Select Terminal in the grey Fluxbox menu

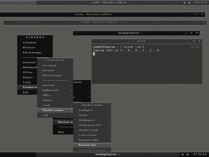(x=55, y=66)
